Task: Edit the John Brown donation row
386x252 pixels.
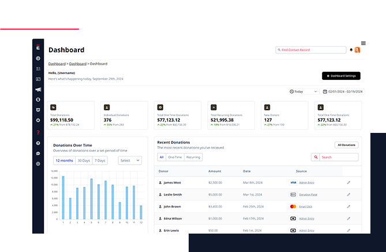Action: click(348, 206)
